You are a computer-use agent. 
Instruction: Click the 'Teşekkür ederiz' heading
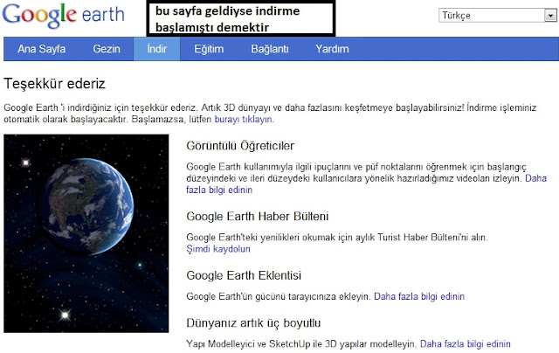(x=54, y=84)
